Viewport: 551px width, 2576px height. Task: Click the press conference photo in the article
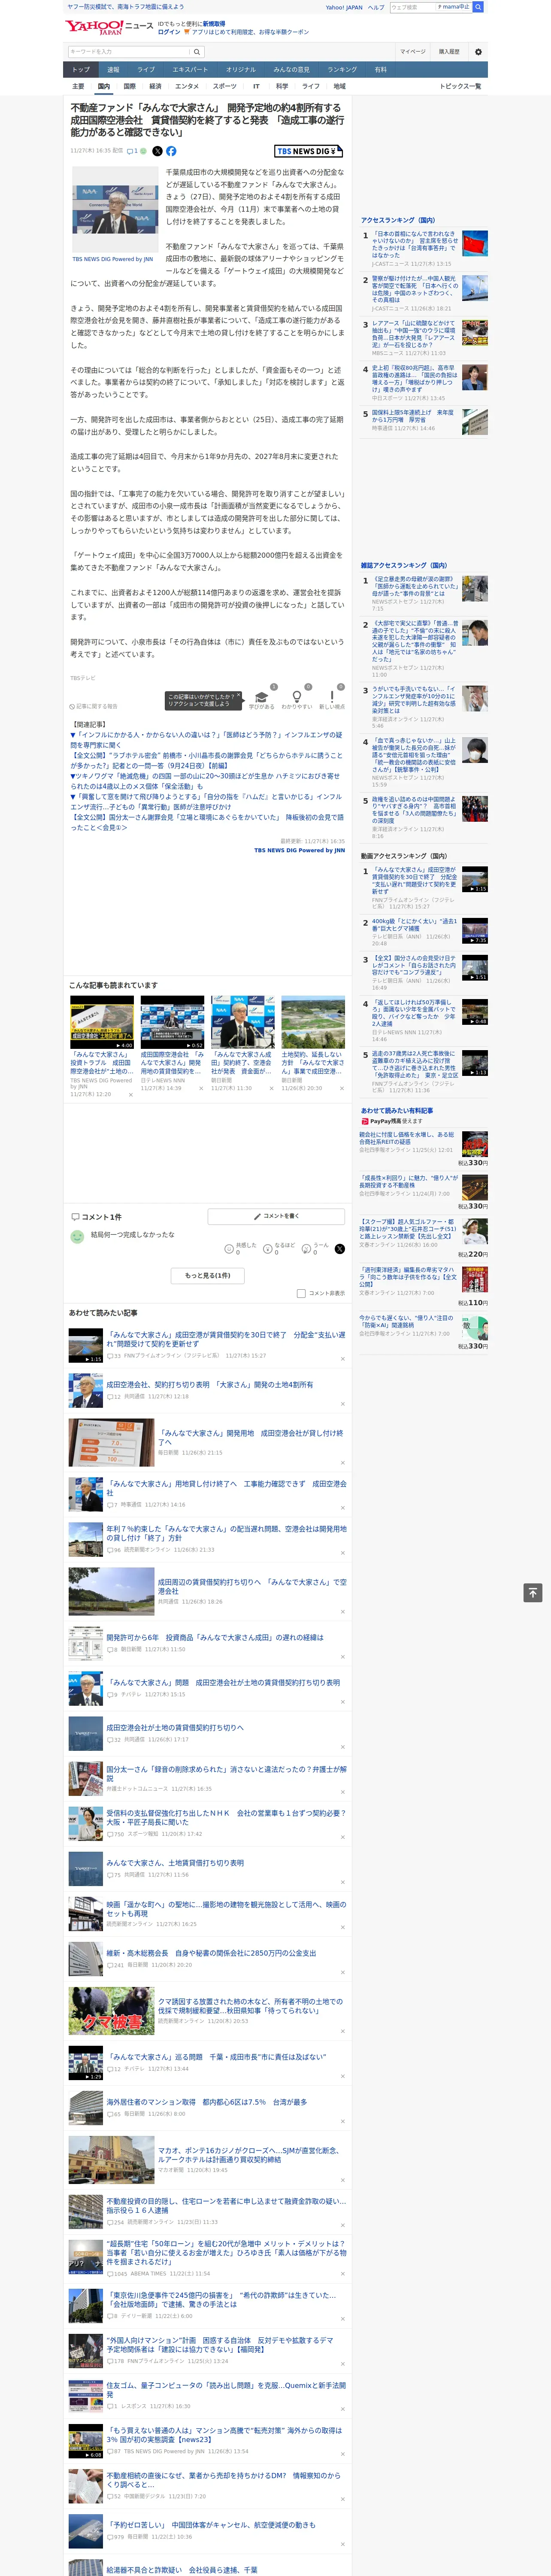115,210
